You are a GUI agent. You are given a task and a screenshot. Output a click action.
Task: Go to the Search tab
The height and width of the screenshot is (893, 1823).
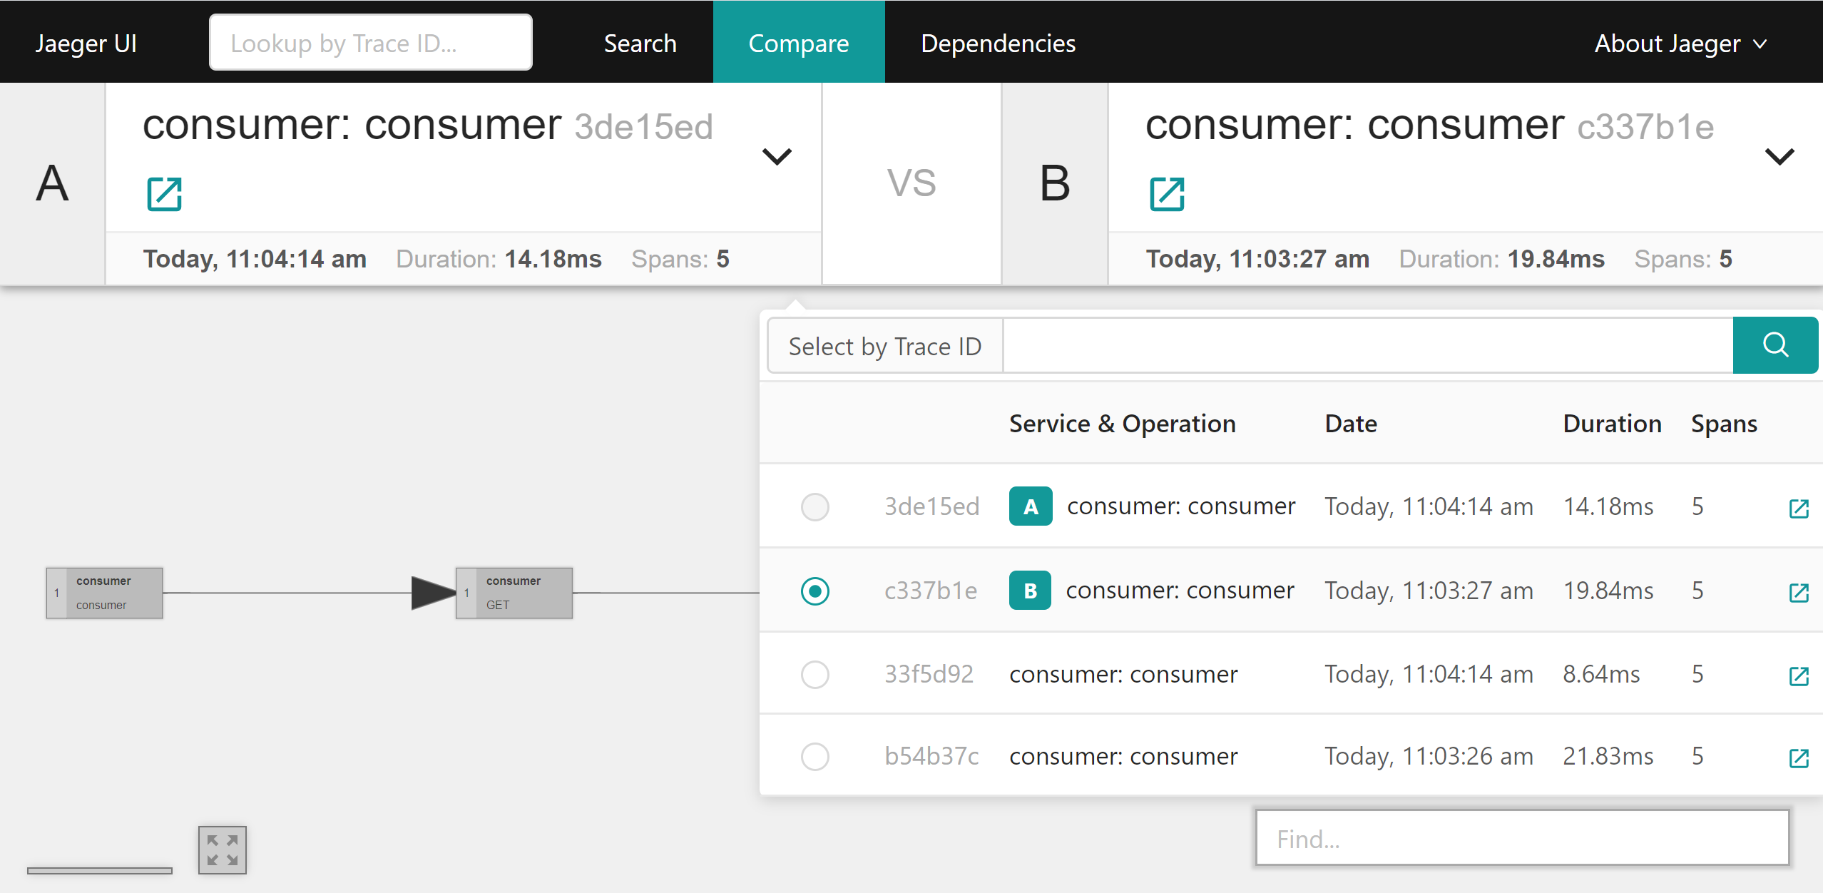point(640,44)
